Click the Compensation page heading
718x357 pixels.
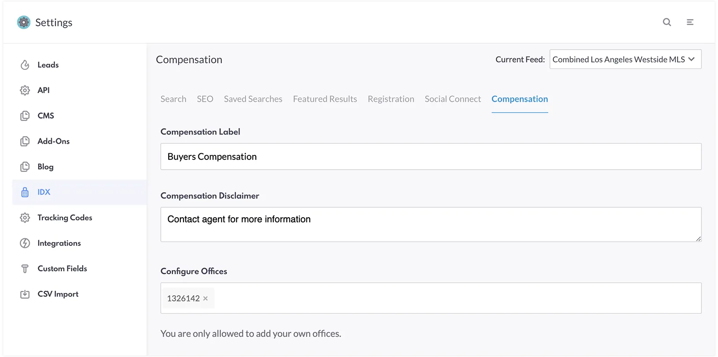189,60
